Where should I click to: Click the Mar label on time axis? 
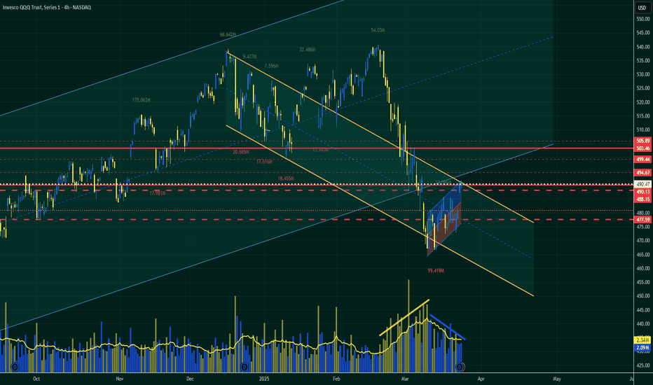pyautogui.click(x=405, y=379)
